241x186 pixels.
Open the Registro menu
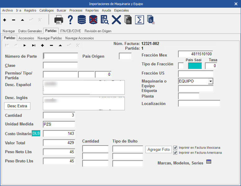(30, 10)
